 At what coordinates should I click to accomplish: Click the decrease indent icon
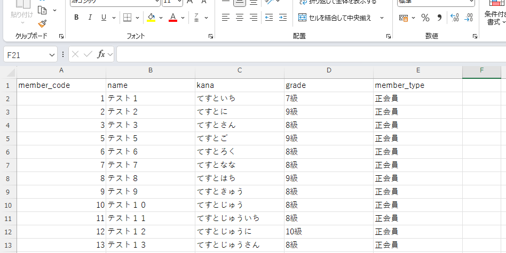269,18
